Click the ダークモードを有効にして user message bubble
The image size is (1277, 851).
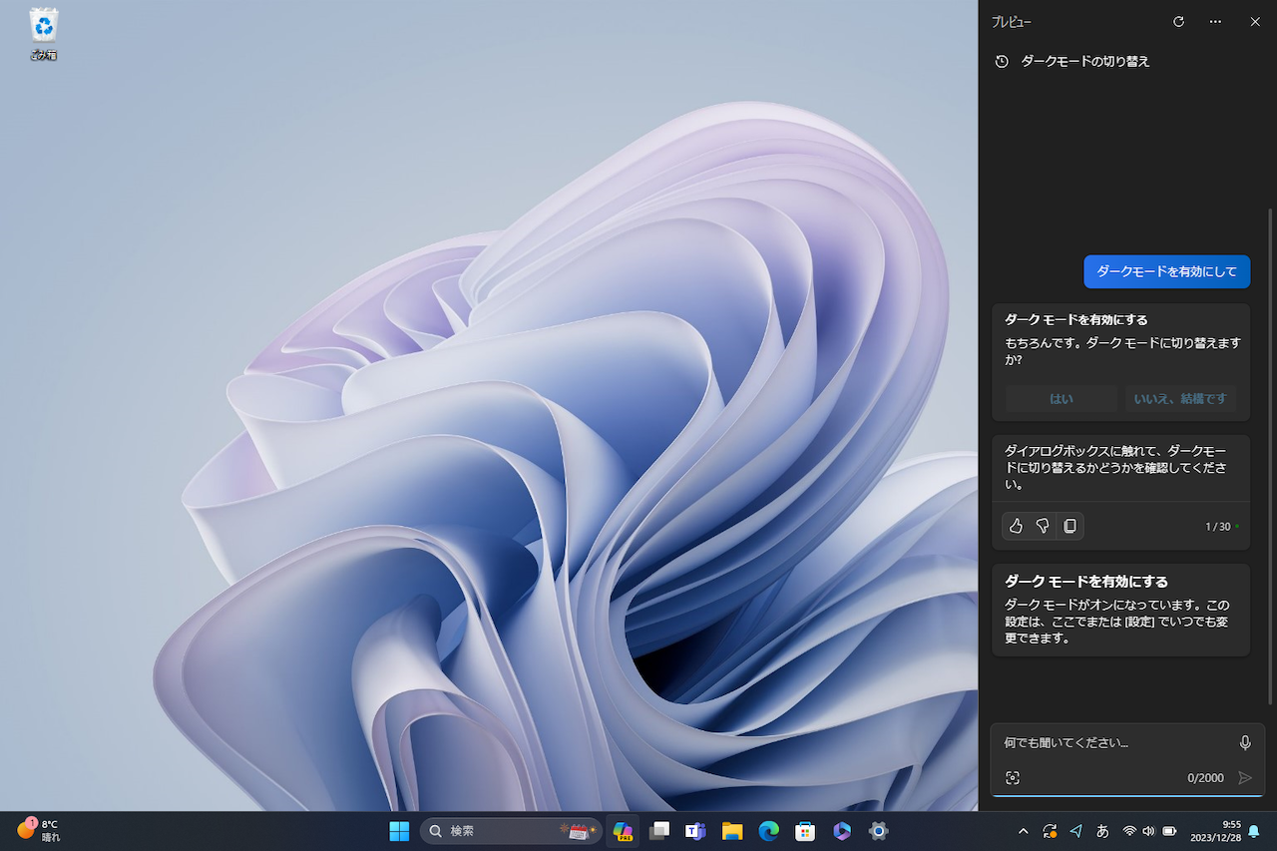(1166, 271)
